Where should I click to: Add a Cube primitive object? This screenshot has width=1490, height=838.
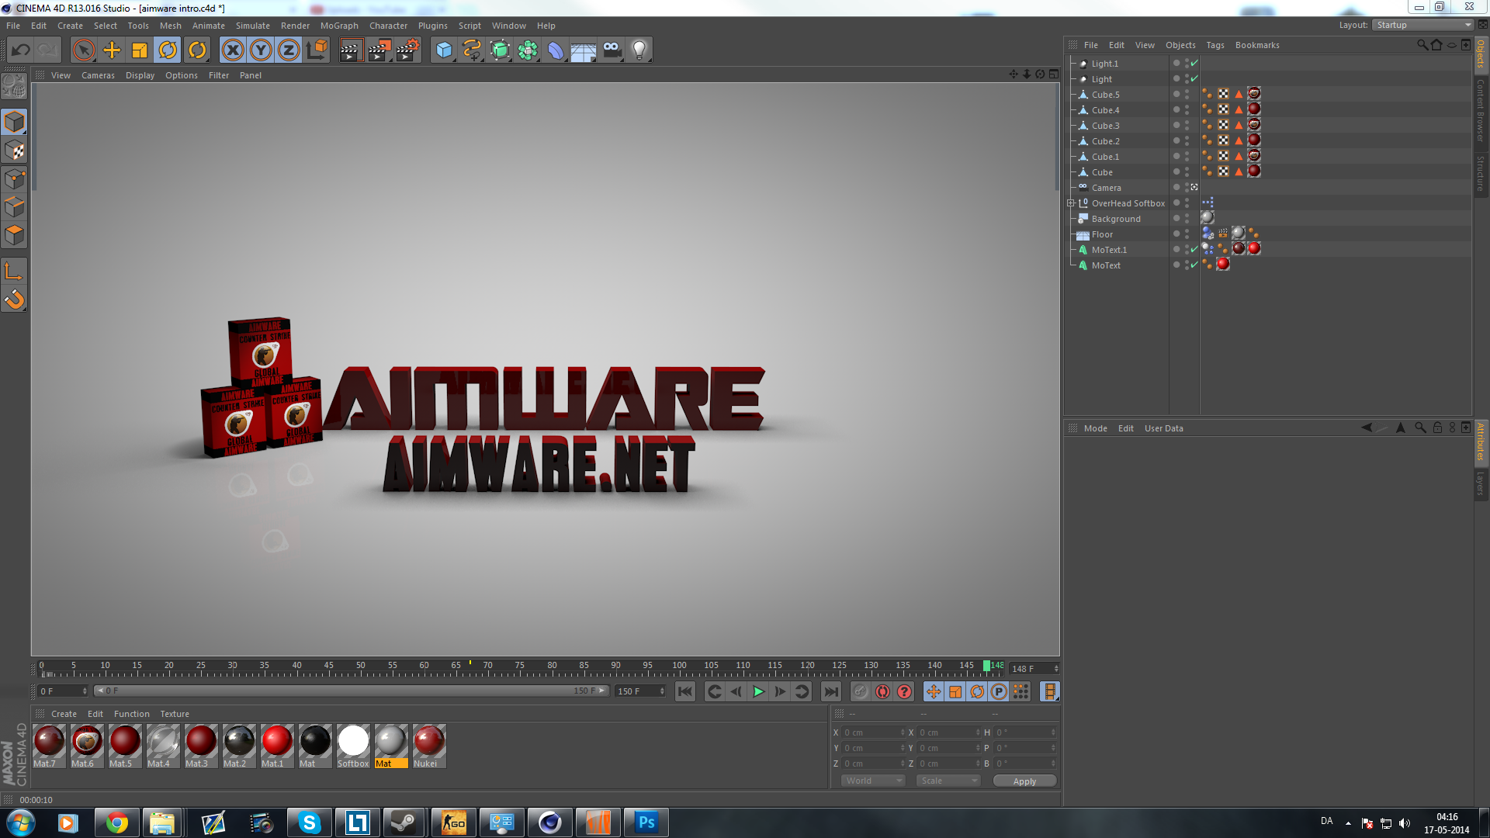tap(444, 50)
